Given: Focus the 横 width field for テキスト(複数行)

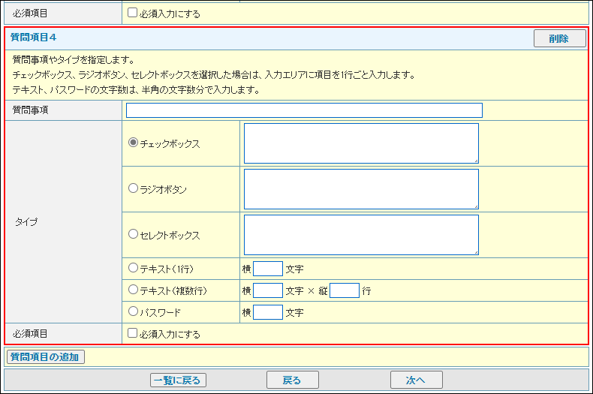Looking at the screenshot, I should [268, 290].
